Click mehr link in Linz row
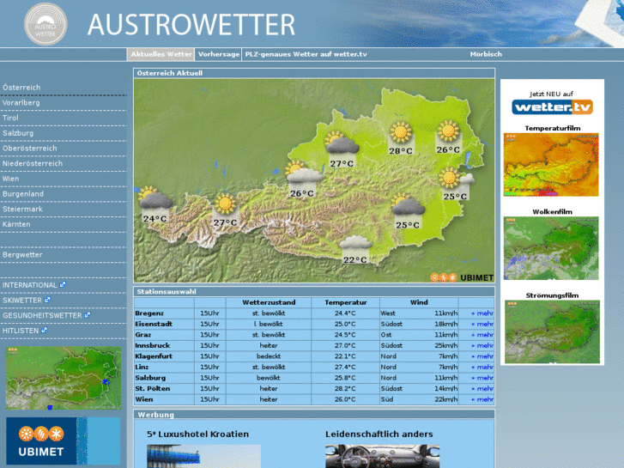This screenshot has height=468, width=624. tap(482, 367)
